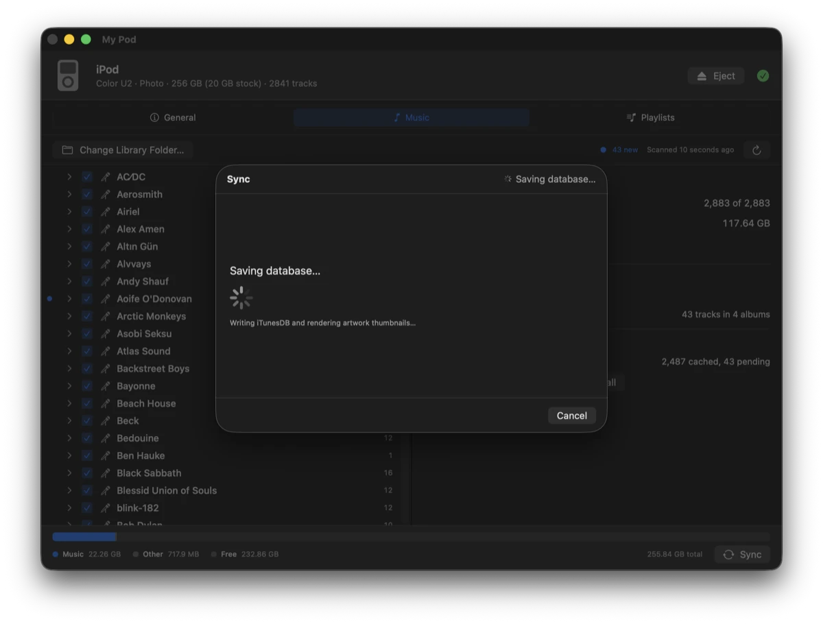Click the artist icon beside Bayonne
This screenshot has width=823, height=624.
click(106, 386)
